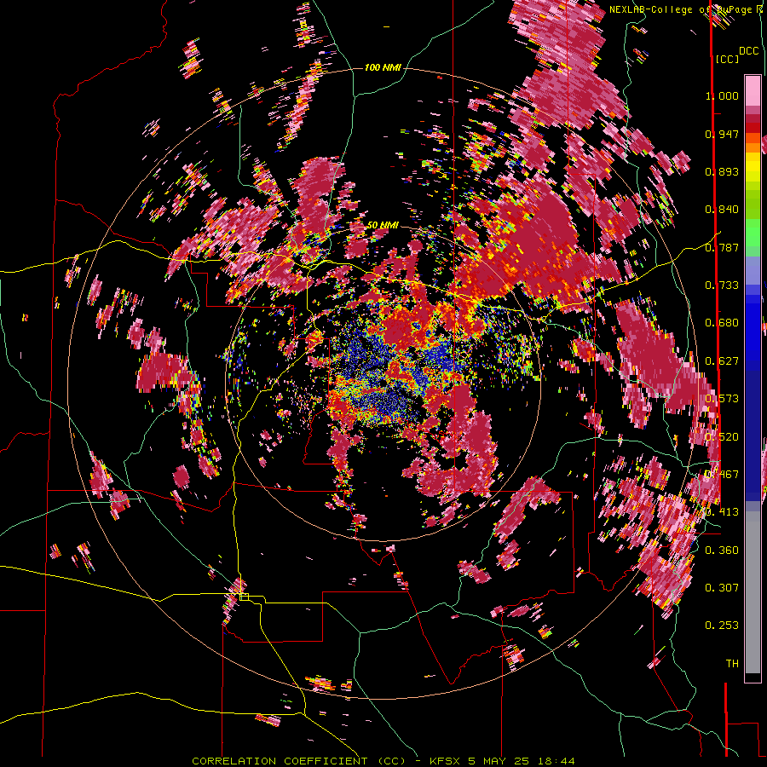This screenshot has height=767, width=767.
Task: Click the CORRELATION COEFFICIENT (CC) caption text
Action: 298,761
